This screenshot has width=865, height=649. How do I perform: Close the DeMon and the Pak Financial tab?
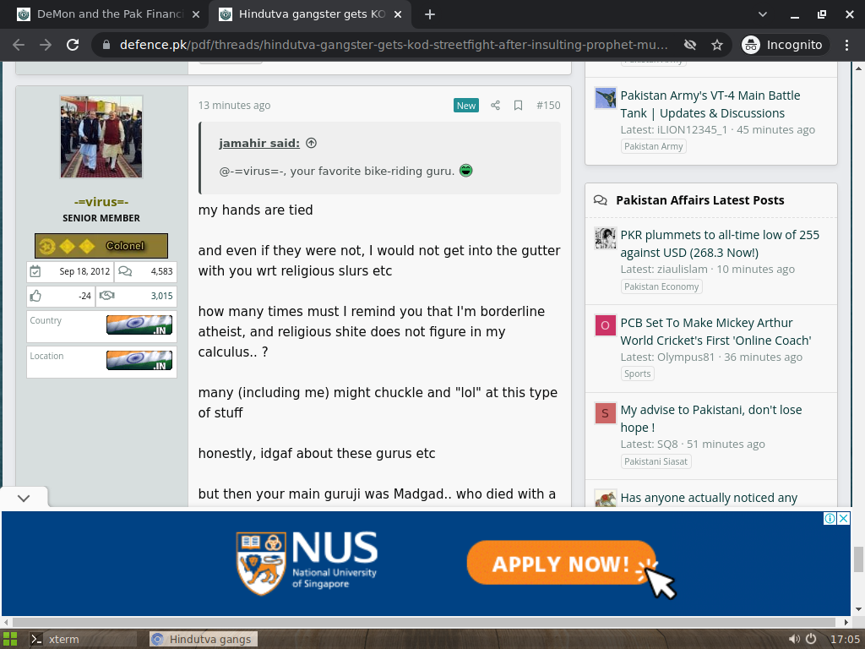pos(195,14)
